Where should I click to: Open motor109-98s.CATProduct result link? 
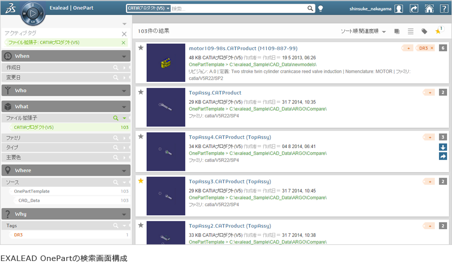tap(243, 48)
